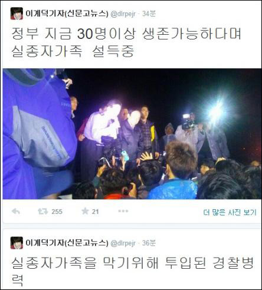Click the 36분 timestamp on the second tweet
Screen dimensions: 262x290
pyautogui.click(x=149, y=243)
